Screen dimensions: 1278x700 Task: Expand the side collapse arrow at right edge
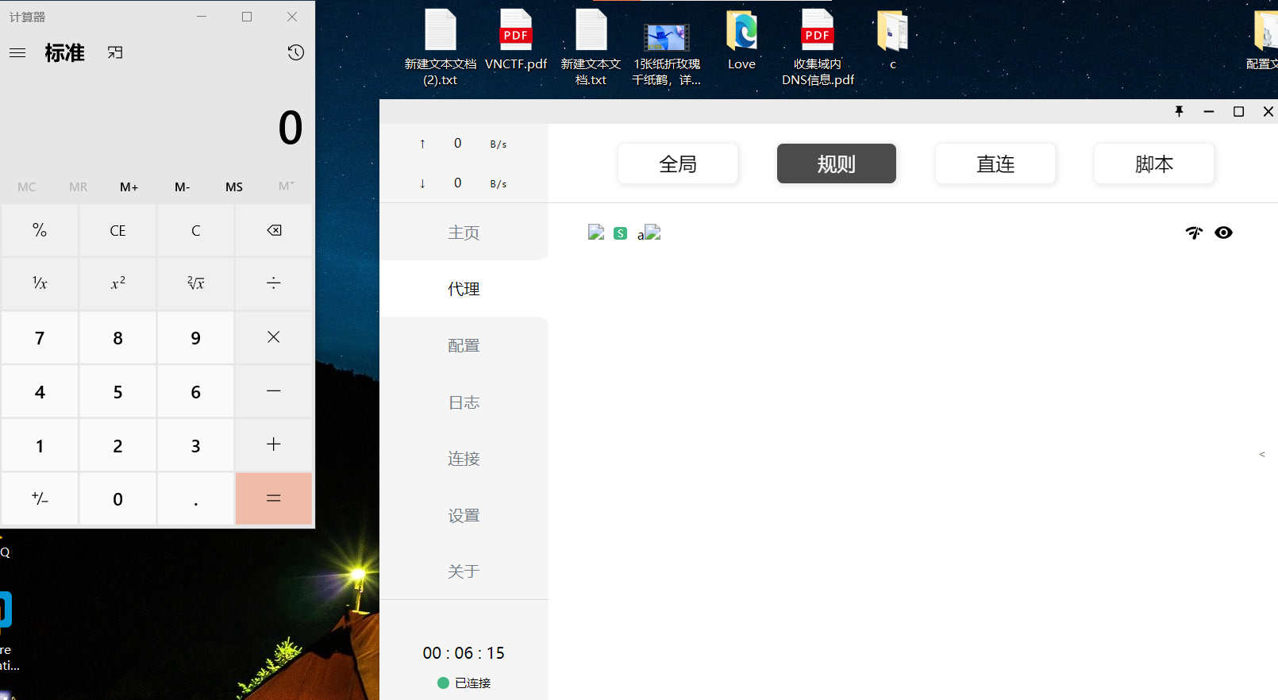[x=1262, y=455]
